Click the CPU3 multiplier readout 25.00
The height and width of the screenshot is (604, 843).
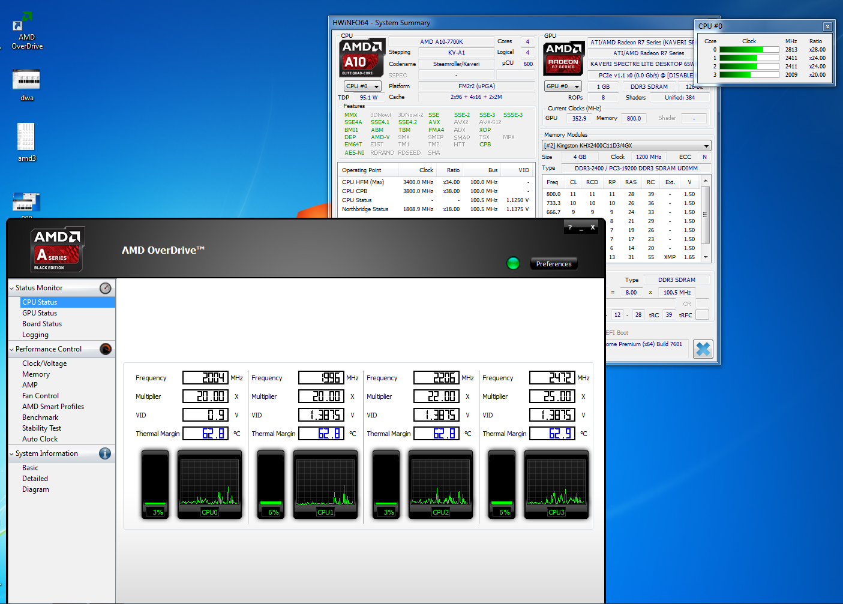coord(552,396)
